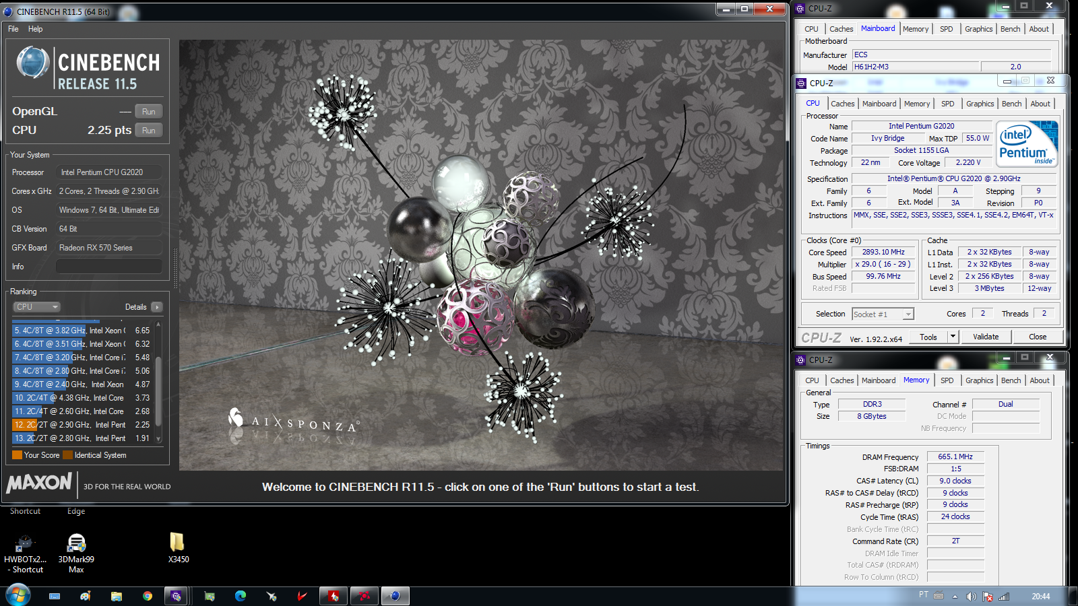Screen dimensions: 1078x606
Task: Click the Your Score orange swatch
Action: coord(18,455)
